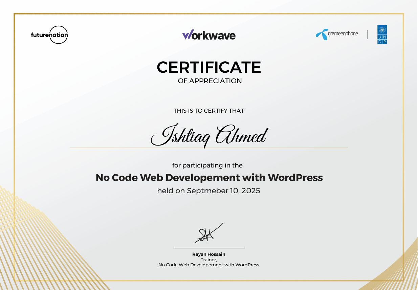Select the bold course title text

coord(209,178)
